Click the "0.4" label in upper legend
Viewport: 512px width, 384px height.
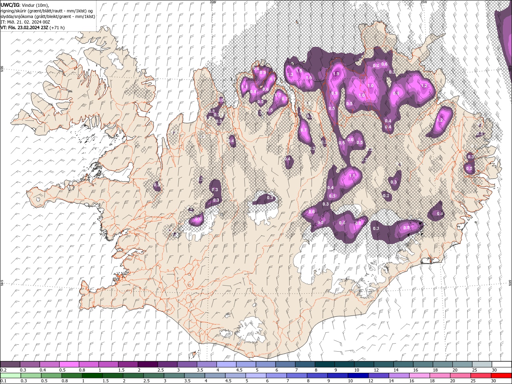[43, 370]
